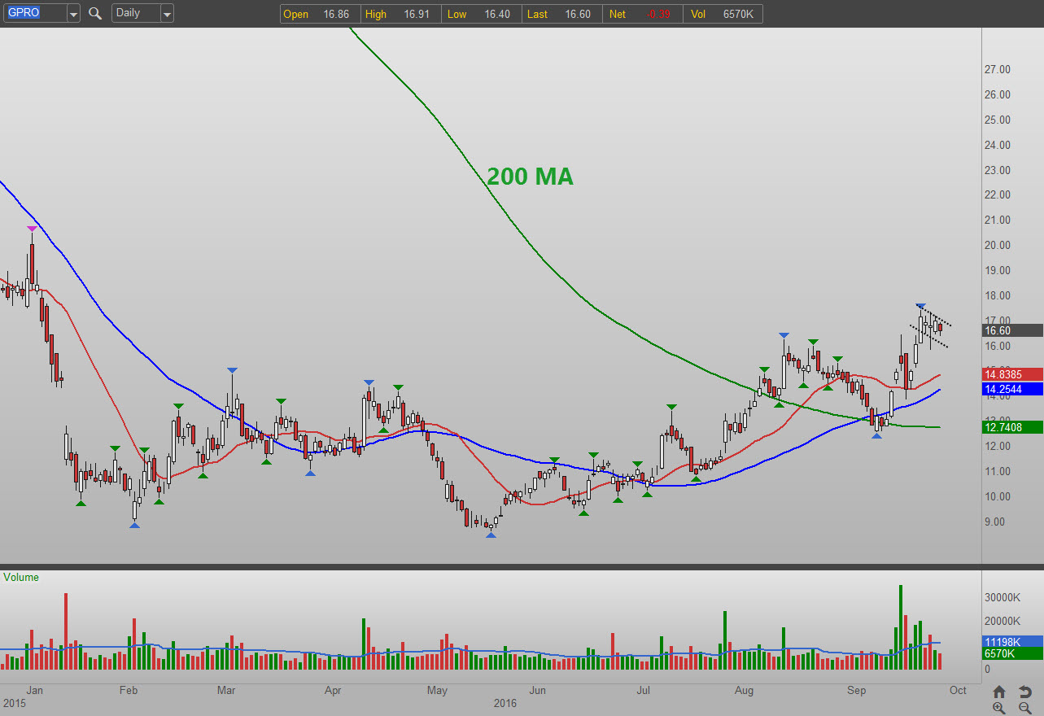Image resolution: width=1044 pixels, height=716 pixels.
Task: Click the magenta pivot marker at January high
Action: coord(32,229)
